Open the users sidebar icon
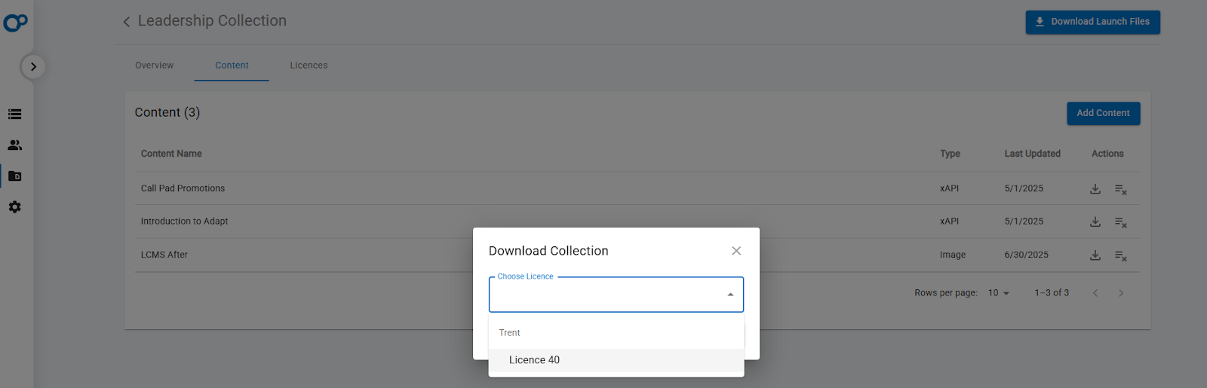 (14, 145)
